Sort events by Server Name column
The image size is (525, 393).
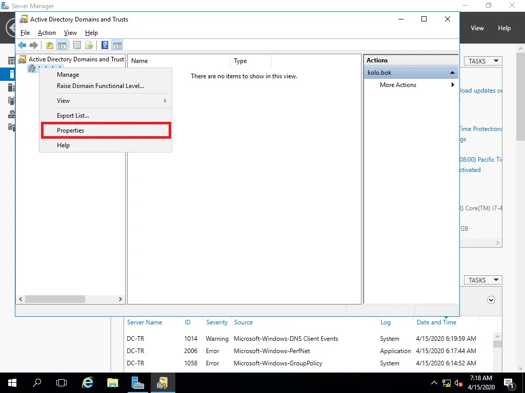pos(145,322)
